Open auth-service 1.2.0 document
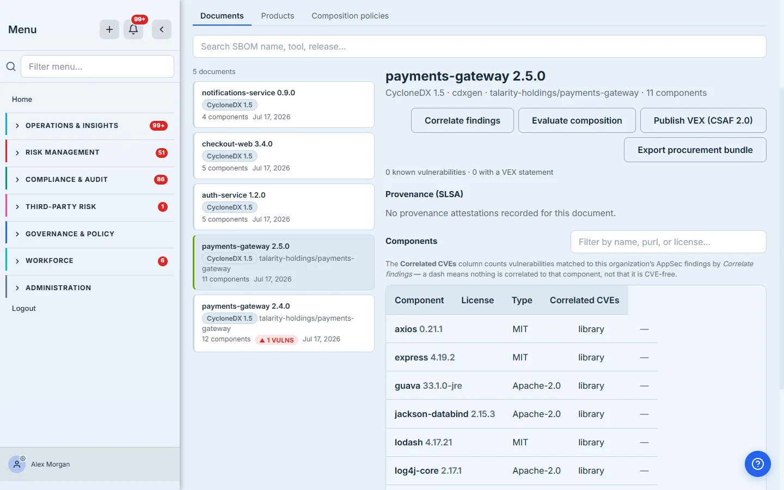This screenshot has height=490, width=784. coord(284,207)
